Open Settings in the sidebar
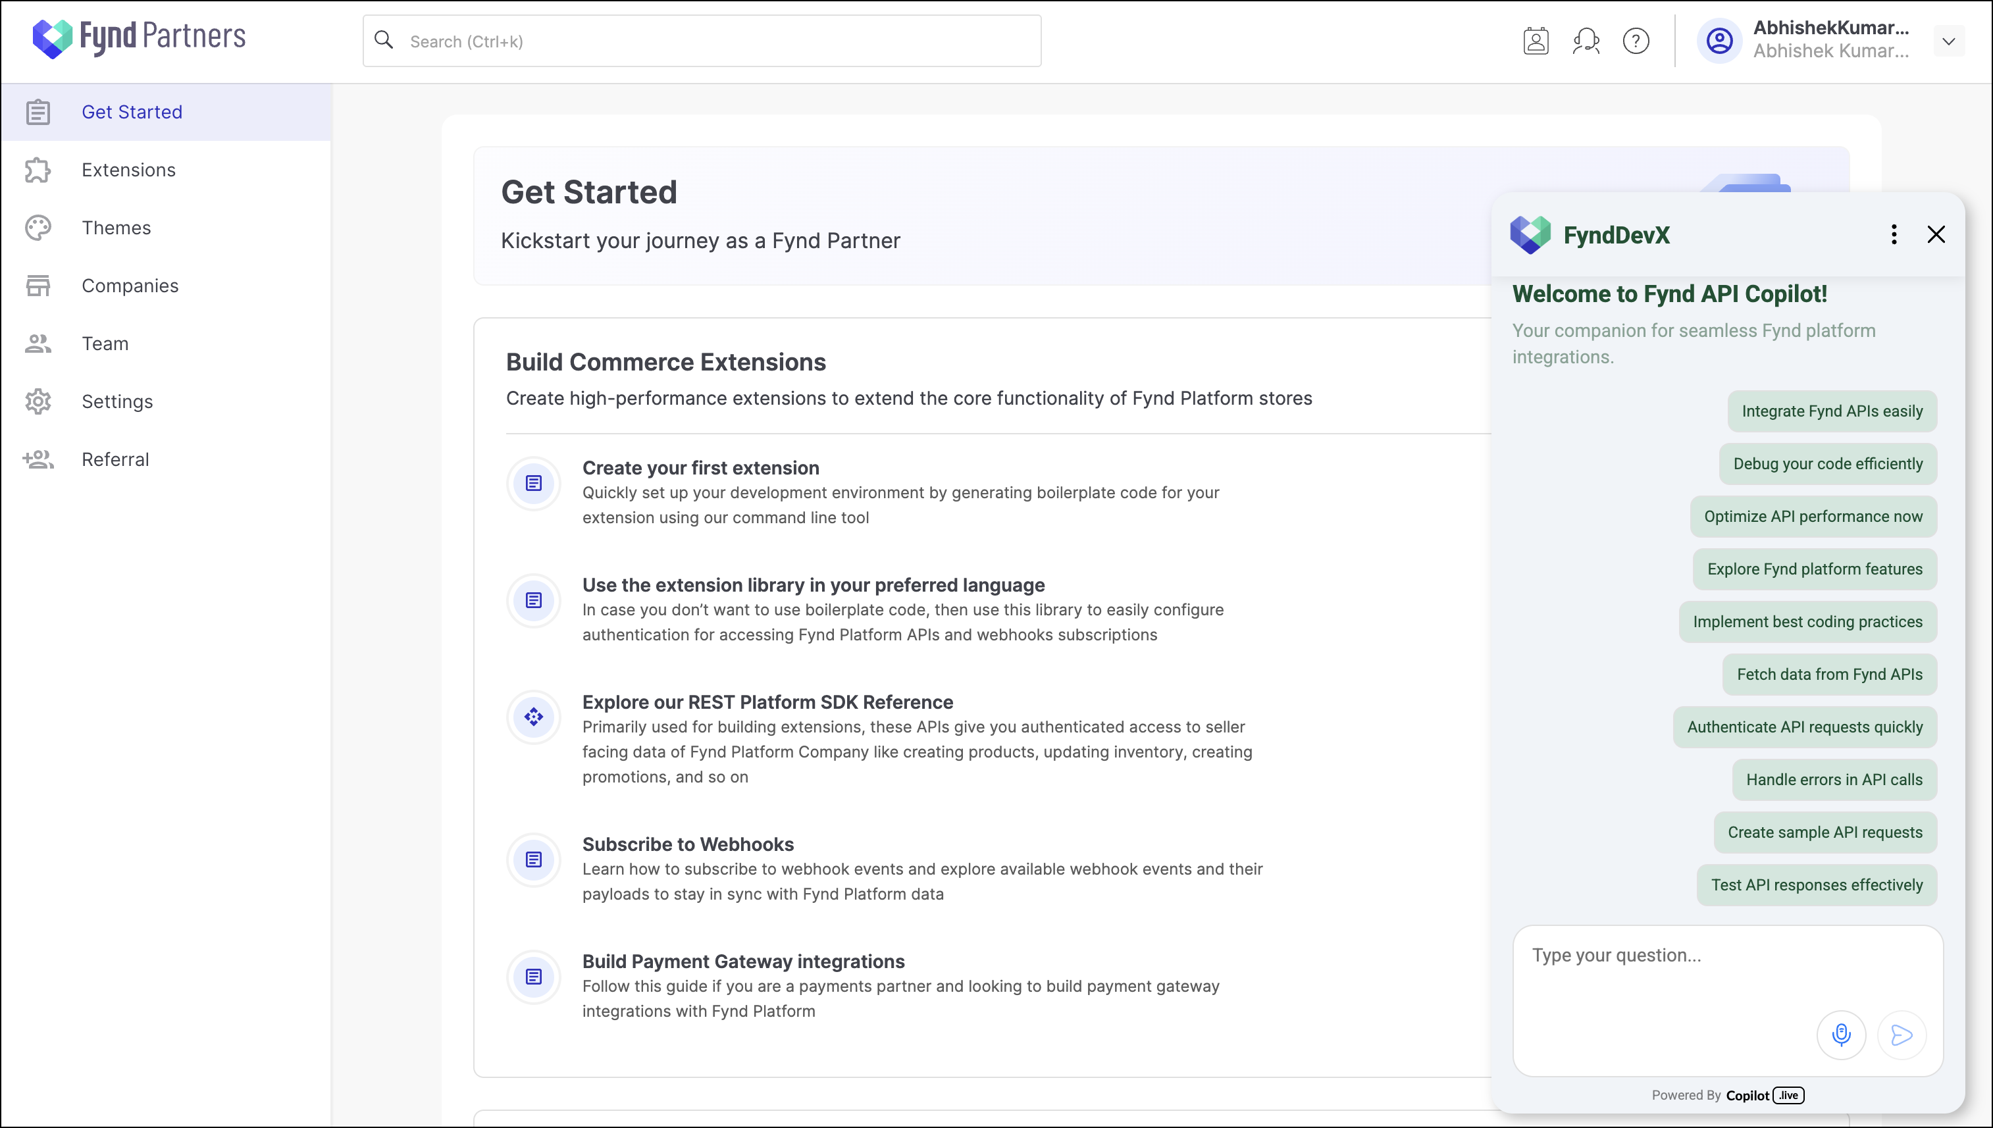Viewport: 1993px width, 1128px height. tap(167, 401)
